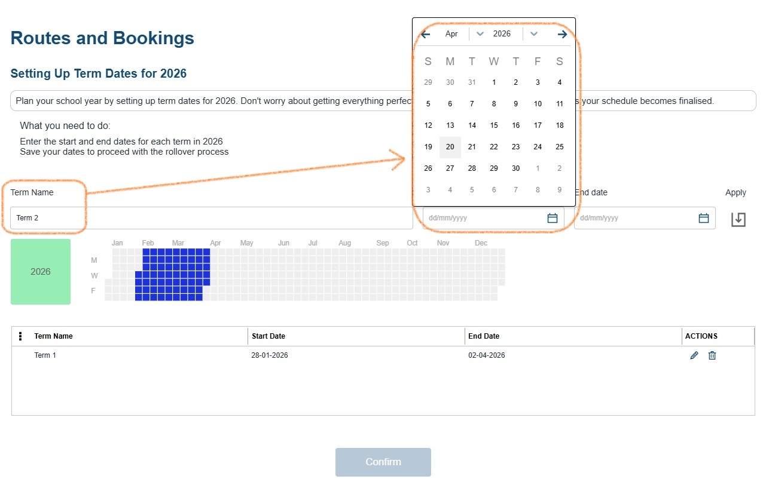Sort by End Date column header
The width and height of the screenshot is (763, 479).
coord(484,336)
